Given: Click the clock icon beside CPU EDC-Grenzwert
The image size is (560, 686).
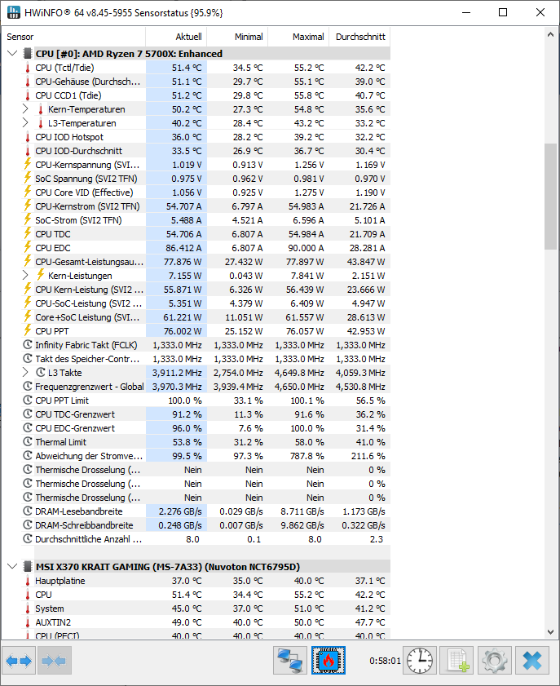Looking at the screenshot, I should tap(28, 428).
